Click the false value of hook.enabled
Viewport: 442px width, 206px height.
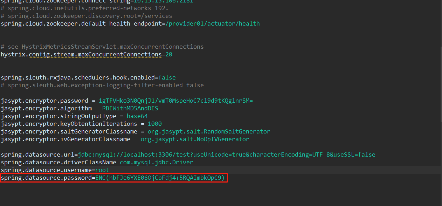tap(167, 78)
